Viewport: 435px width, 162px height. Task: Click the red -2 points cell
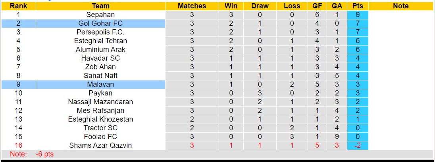click(x=358, y=145)
